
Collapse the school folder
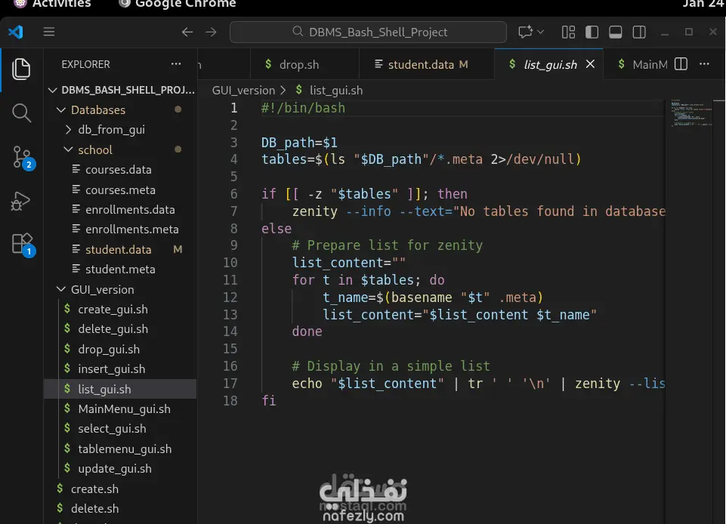(x=122, y=149)
